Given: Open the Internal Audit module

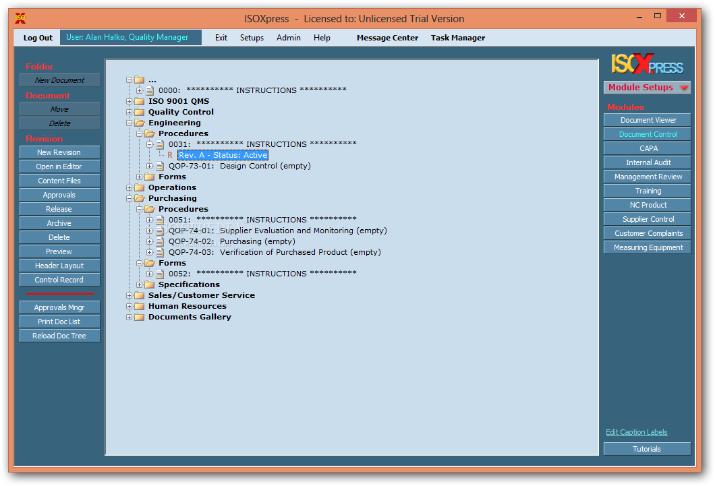Looking at the screenshot, I should point(647,162).
